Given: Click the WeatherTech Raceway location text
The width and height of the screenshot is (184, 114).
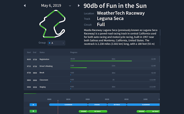Looking at the screenshot, I should pos(121,13).
